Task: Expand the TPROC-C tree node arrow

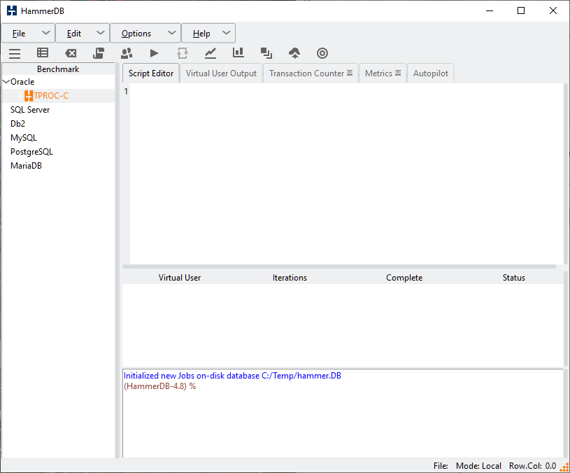Action: pyautogui.click(x=20, y=96)
